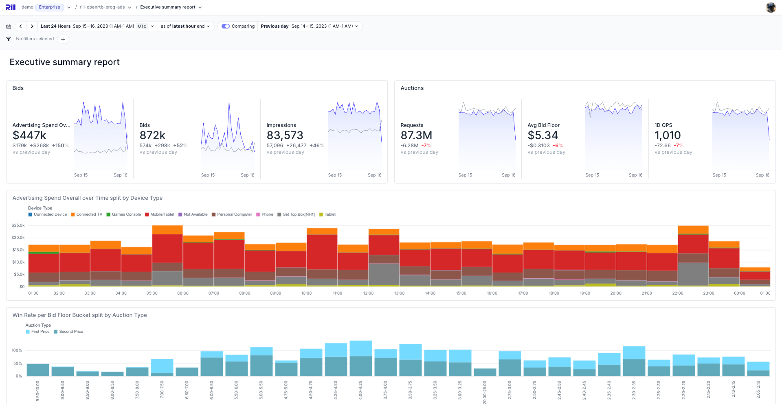Click the filter funnel icon
Image resolution: width=782 pixels, height=404 pixels.
pyautogui.click(x=8, y=39)
